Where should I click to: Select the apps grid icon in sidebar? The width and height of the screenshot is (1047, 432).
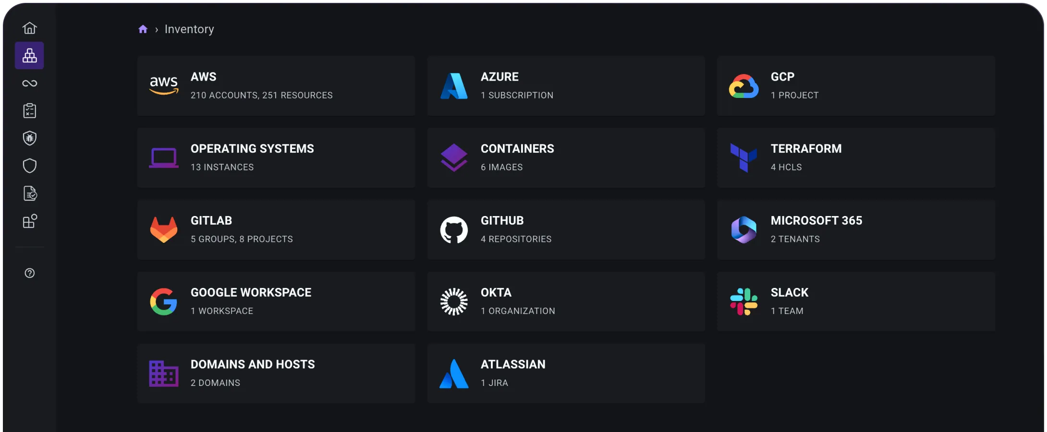pos(30,221)
